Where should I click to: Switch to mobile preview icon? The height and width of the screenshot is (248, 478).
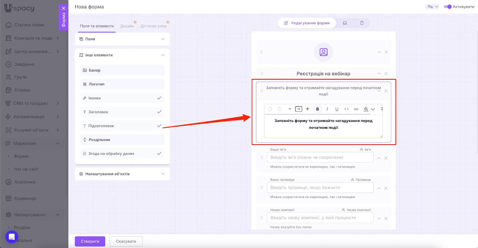point(362,23)
